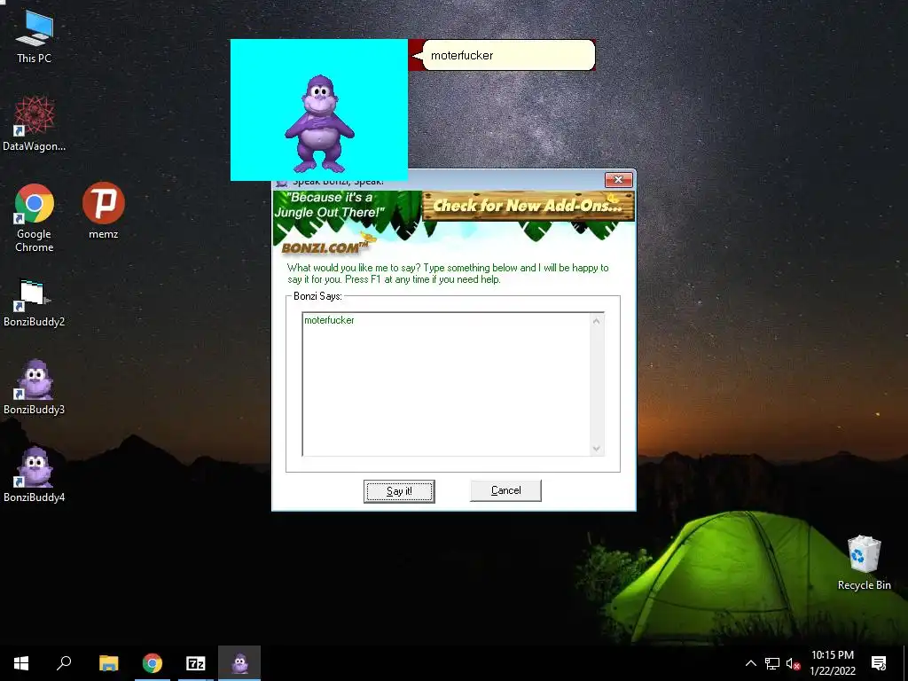Screen dimensions: 908x681
Task: Close the Speak Bonzi, Speak dialog
Action: click(x=618, y=179)
